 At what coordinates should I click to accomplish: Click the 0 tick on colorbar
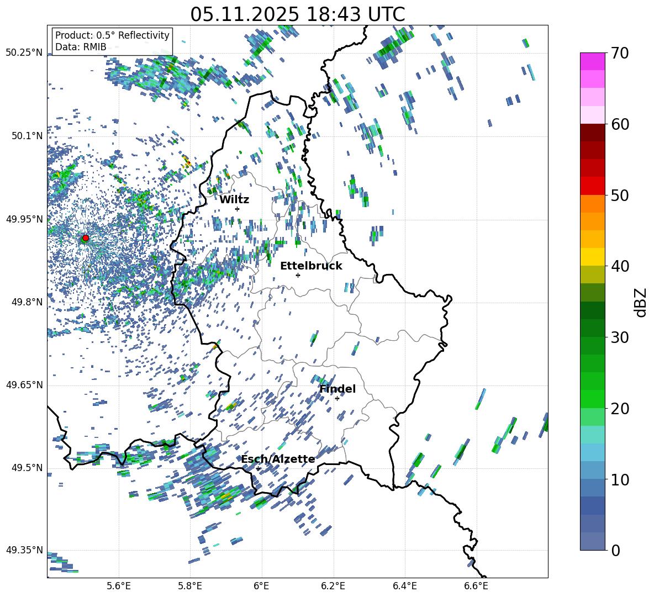coord(615,550)
